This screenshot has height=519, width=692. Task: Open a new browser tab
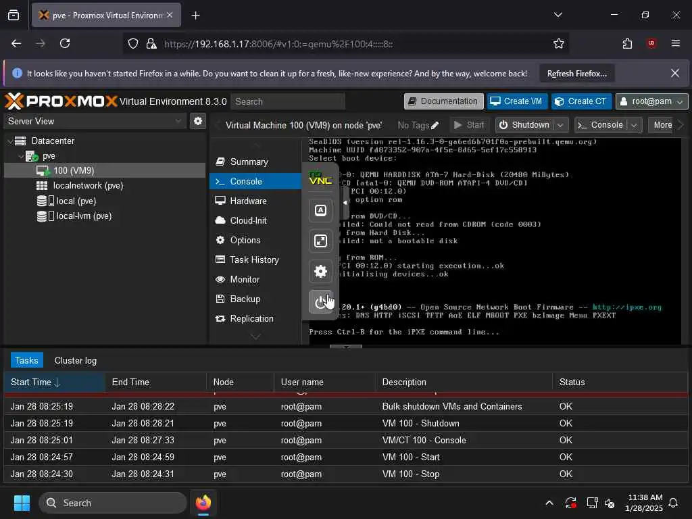(x=195, y=16)
